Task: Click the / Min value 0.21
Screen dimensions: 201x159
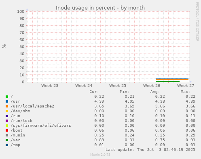Action: pyautogui.click(x=129, y=97)
